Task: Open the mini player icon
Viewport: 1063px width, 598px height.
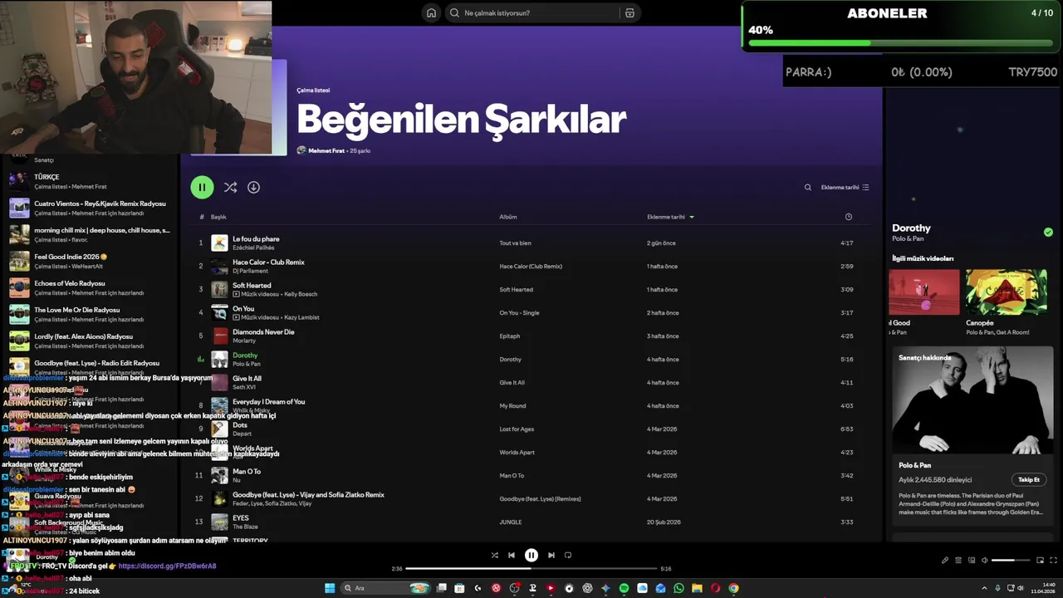Action: [x=1041, y=561]
